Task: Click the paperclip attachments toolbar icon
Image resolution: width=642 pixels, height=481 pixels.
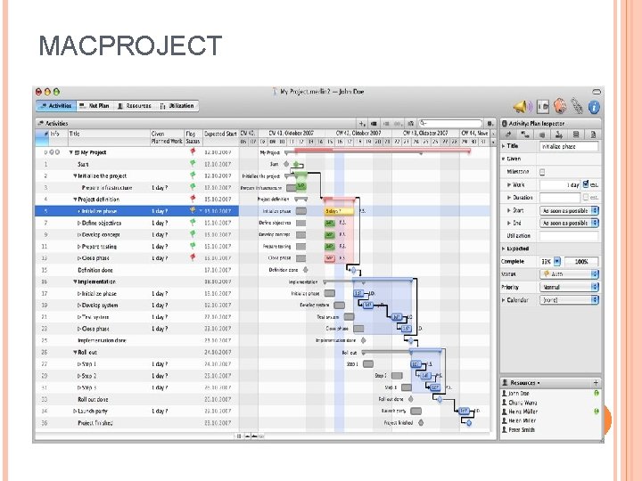Action: [577, 106]
